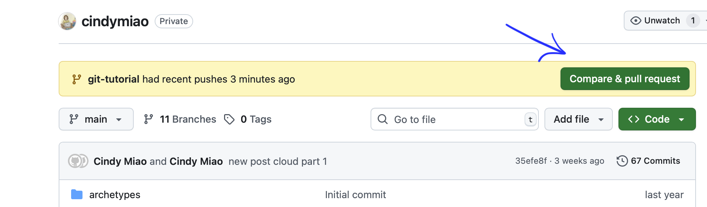Click the branch icon next to 11 Branches
Screen dimensions: 707x207
149,119
